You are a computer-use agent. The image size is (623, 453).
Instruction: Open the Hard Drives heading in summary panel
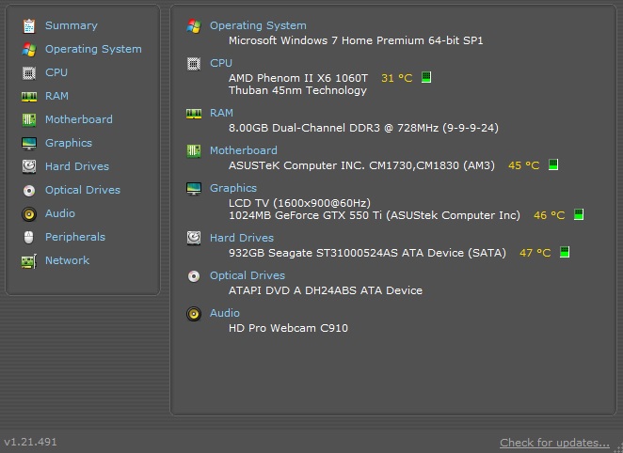[x=242, y=238]
